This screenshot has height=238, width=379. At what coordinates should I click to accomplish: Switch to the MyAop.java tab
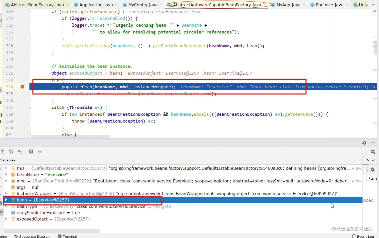(x=288, y=5)
